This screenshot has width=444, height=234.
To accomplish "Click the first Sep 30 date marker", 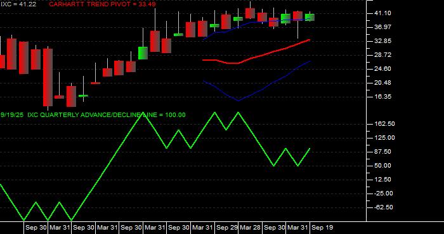I will (36, 228).
